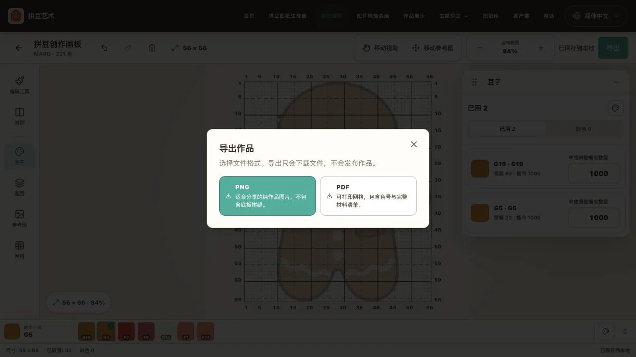The image size is (636, 357).
Task: Redo the last action
Action: (128, 48)
